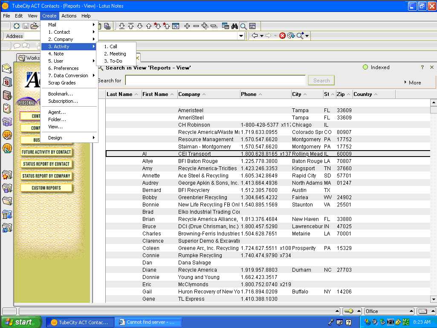
Task: Sort by the Zip column header
Action: pos(343,94)
